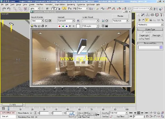The height and width of the screenshot is (119, 165).
Task: Open the Modifiers menu
Action: pyautogui.click(x=40, y=5)
